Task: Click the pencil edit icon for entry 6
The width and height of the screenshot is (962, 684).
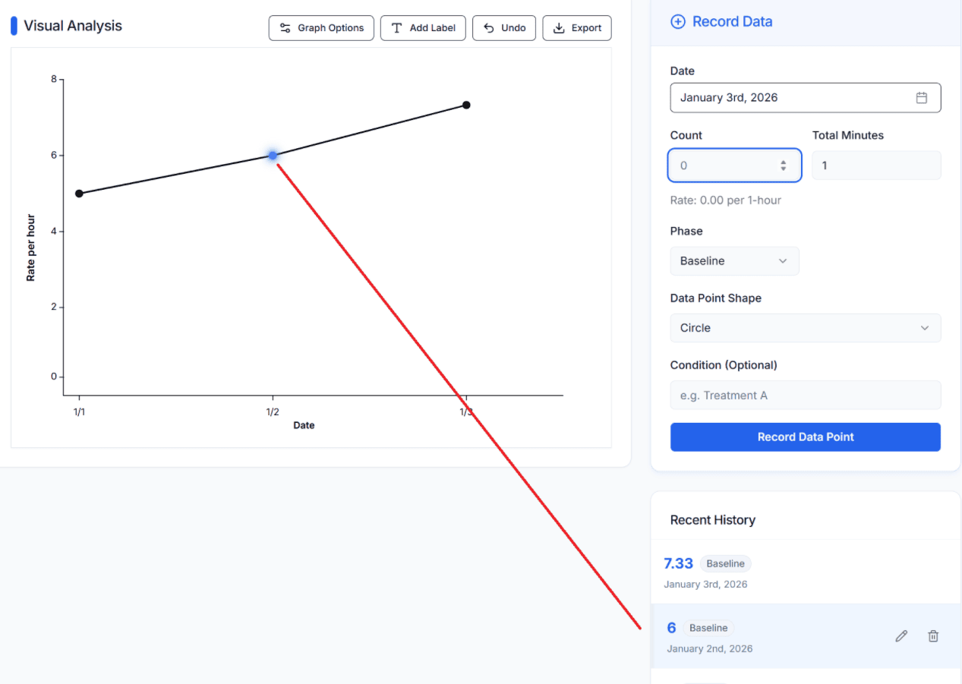Action: pos(901,636)
